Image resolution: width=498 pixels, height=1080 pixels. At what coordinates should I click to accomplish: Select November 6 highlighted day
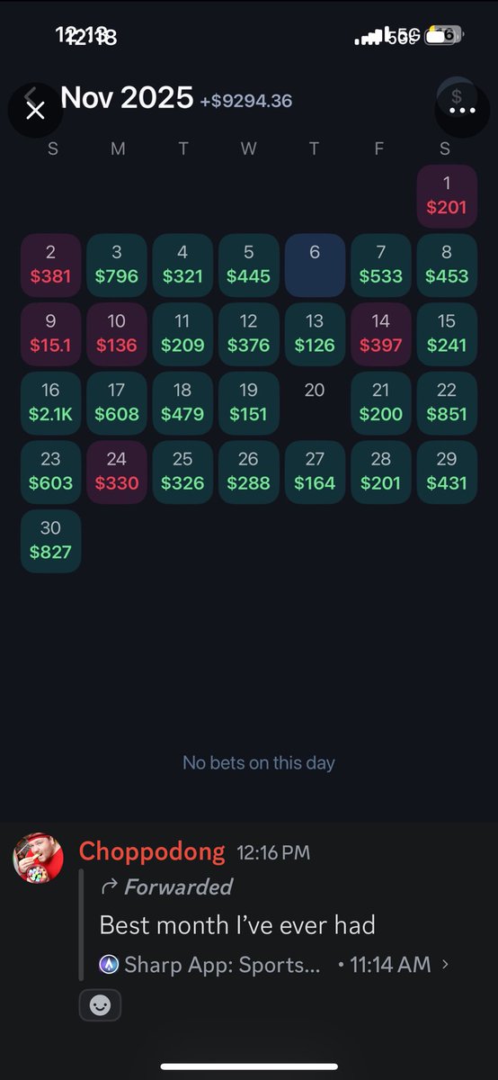point(315,265)
